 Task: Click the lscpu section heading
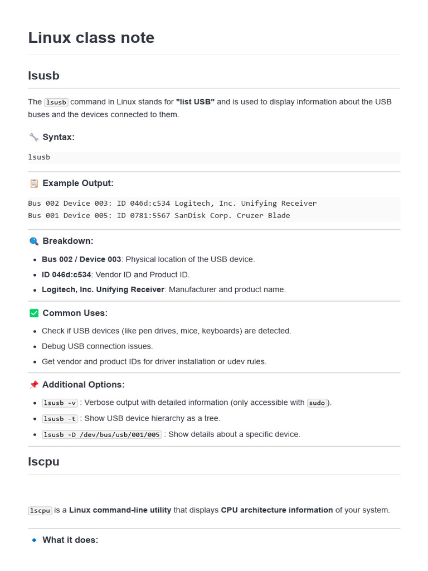(x=43, y=461)
